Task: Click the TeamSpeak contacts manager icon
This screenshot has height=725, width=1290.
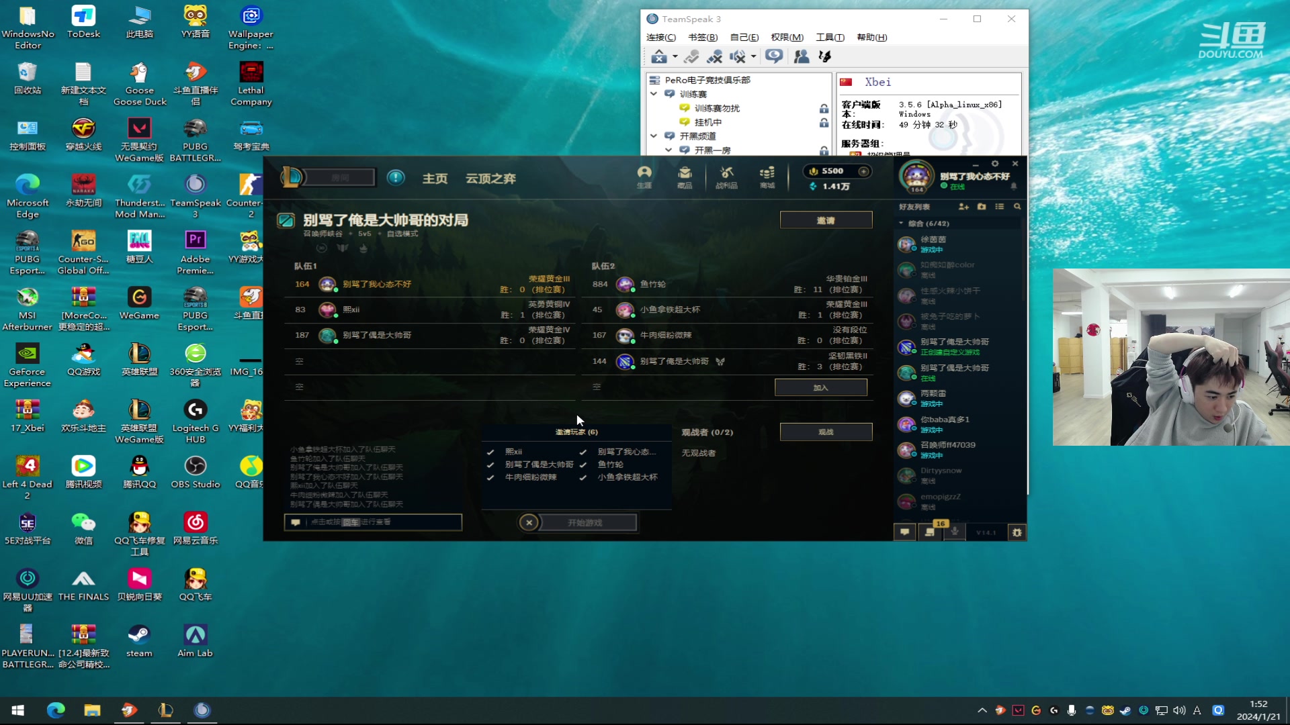Action: click(801, 57)
